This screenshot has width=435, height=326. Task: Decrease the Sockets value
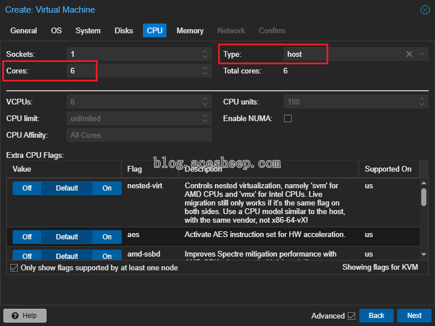[x=205, y=56]
